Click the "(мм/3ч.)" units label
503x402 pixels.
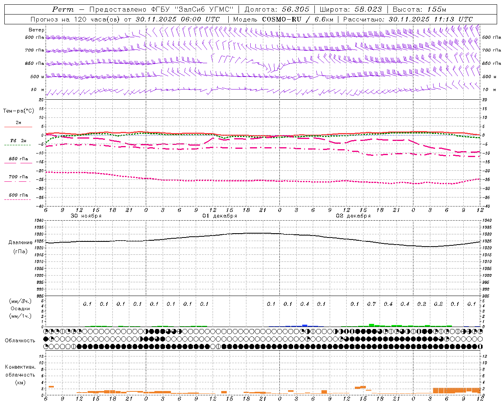coord(20,301)
